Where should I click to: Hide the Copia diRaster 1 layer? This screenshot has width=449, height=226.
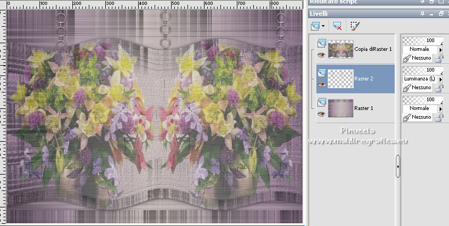click(321, 55)
